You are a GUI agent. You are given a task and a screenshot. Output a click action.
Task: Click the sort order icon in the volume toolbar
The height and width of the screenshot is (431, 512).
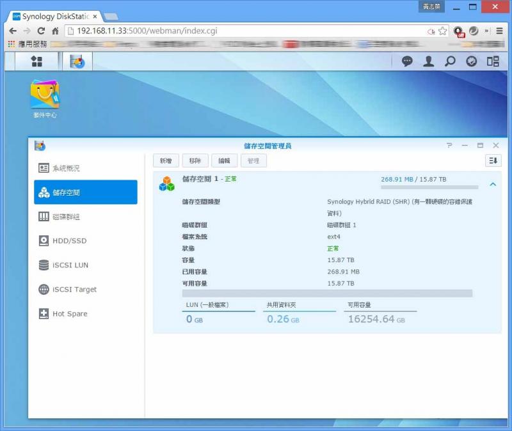(x=493, y=161)
